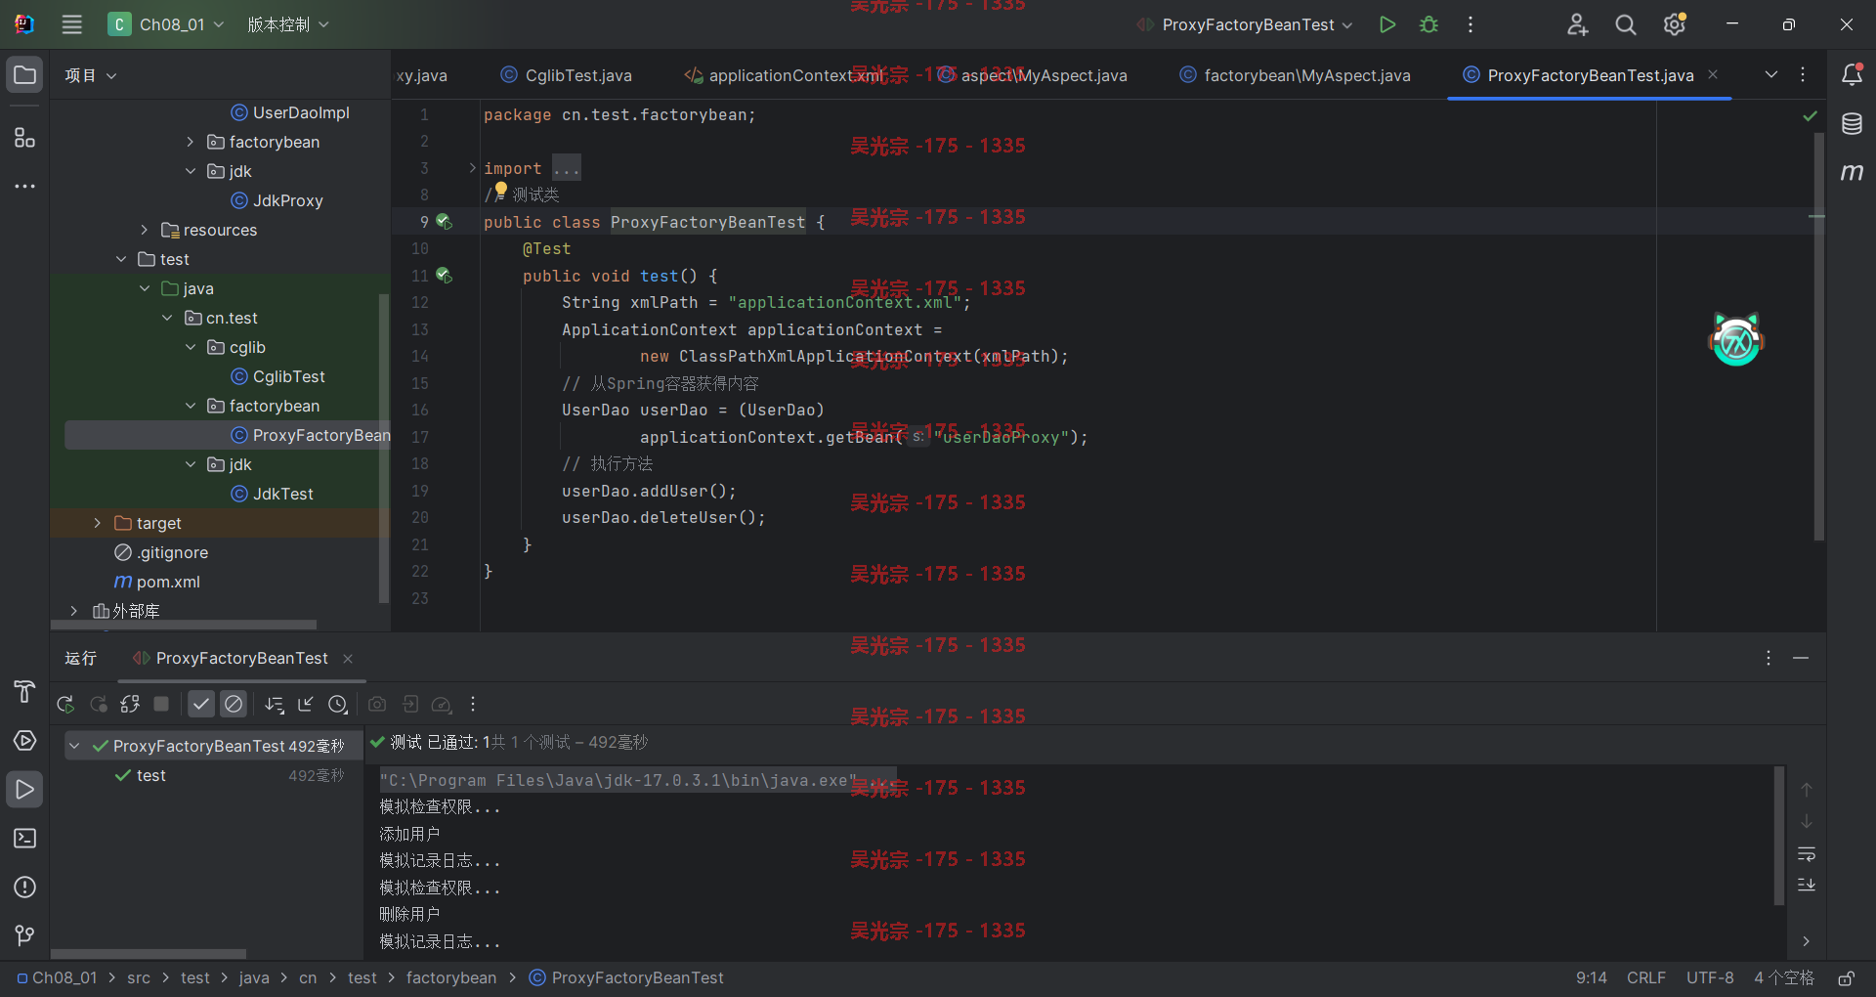Expand the resources folder

(144, 230)
